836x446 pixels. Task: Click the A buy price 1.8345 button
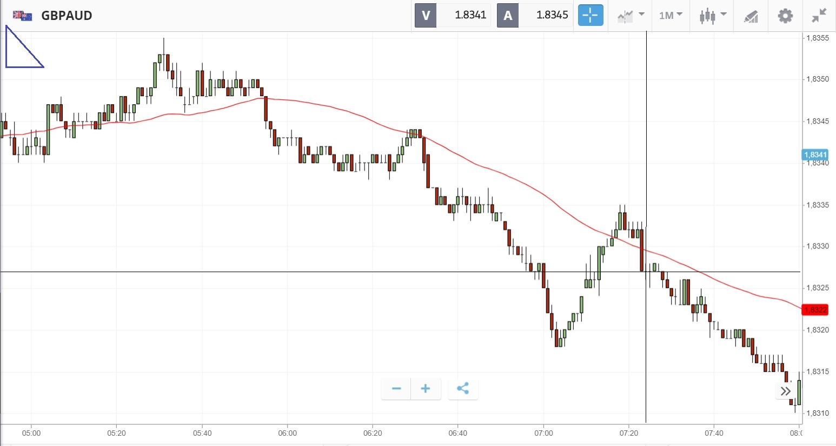(x=534, y=15)
